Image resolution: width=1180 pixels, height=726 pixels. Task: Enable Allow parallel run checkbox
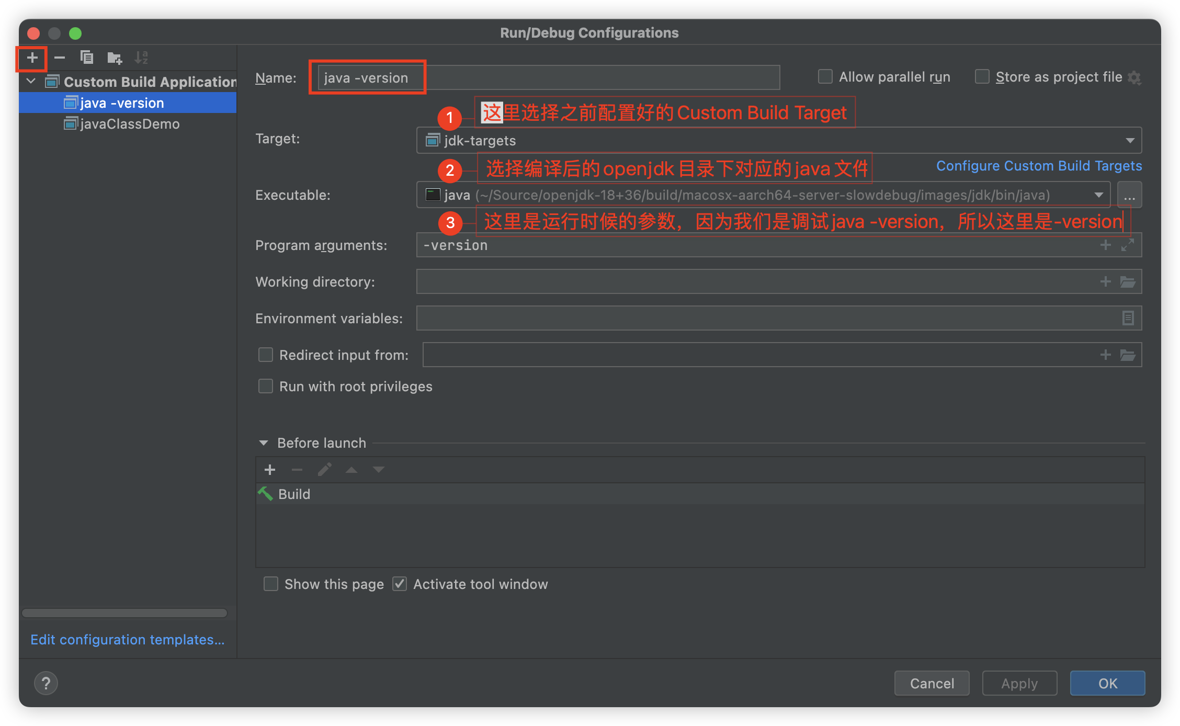click(825, 77)
